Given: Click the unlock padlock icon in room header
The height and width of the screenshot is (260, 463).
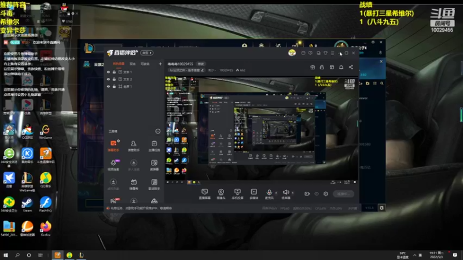Looking at the screenshot, I should [x=322, y=67].
